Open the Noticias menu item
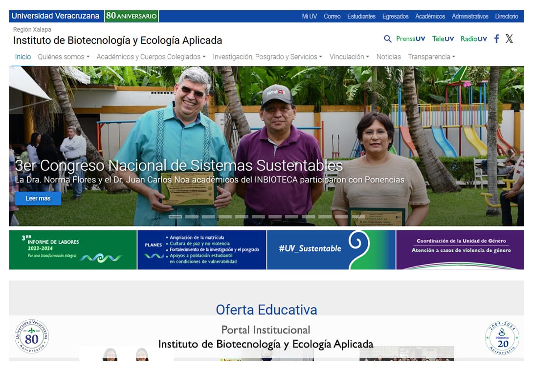This screenshot has width=533, height=371. pyautogui.click(x=389, y=57)
